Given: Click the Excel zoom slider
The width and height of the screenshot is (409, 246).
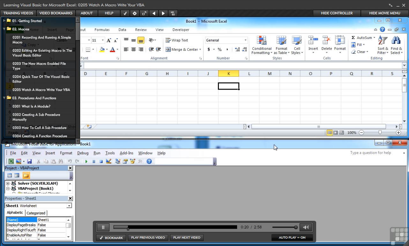Looking at the screenshot, I should (380, 132).
